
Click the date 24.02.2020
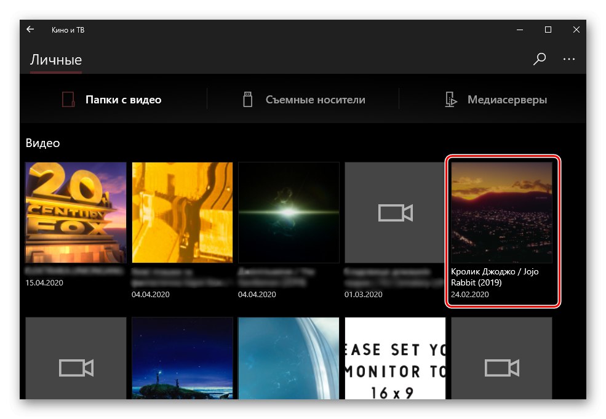(x=469, y=294)
